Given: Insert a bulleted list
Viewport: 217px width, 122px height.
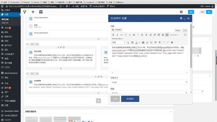Looking at the screenshot, I should click(x=126, y=35).
